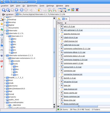110x113 pixels.
Task: Collapse the hibernate-2.1 folder node
Action: coord(7,36)
